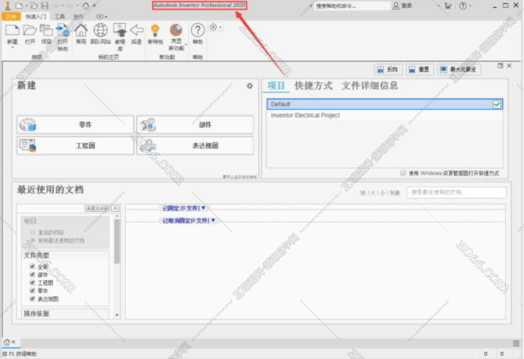Click the quick access Home icon

86,6
